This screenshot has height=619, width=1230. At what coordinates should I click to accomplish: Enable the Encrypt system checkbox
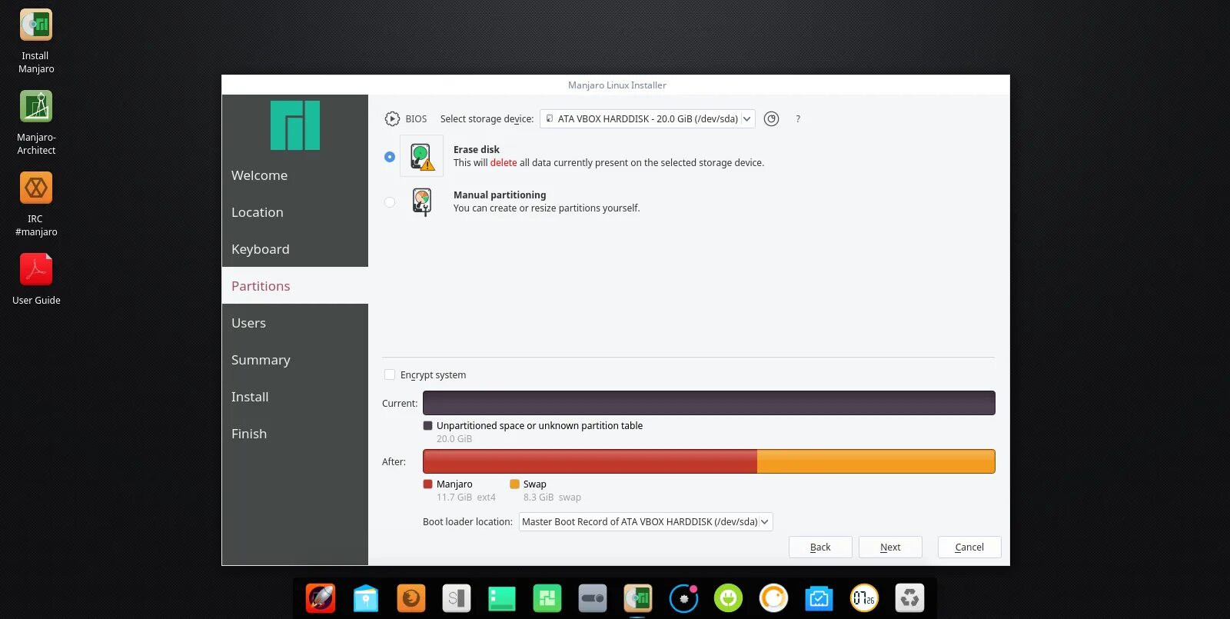(390, 375)
